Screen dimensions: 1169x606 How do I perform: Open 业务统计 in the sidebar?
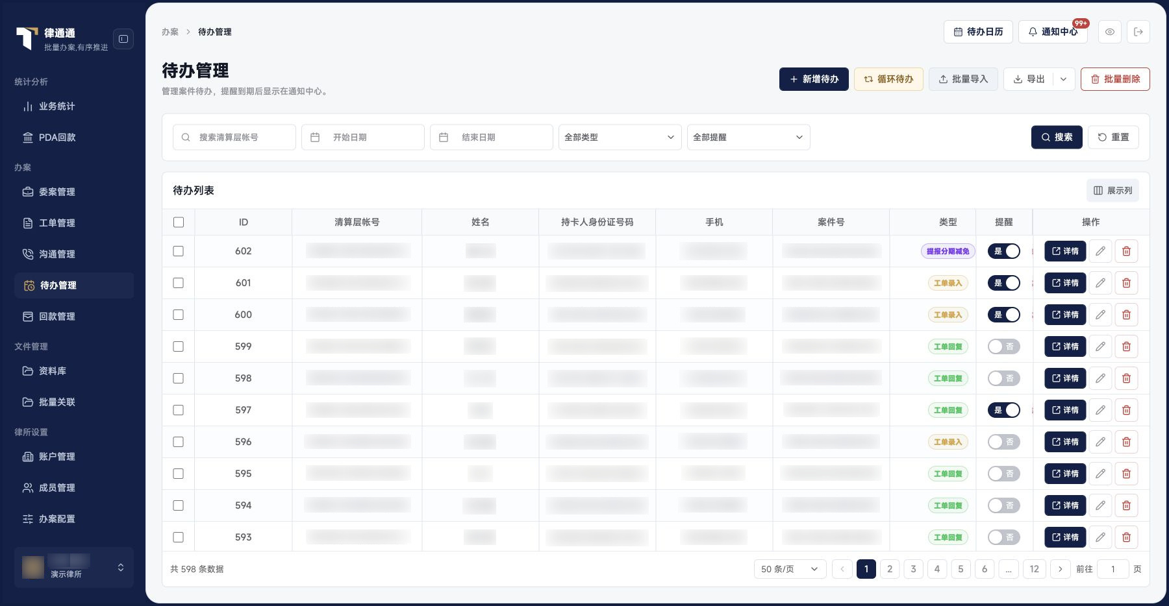point(74,106)
